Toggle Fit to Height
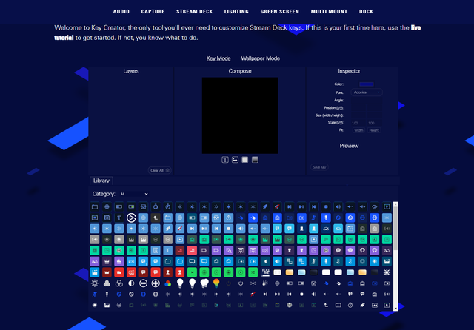The image size is (474, 330). [x=374, y=130]
